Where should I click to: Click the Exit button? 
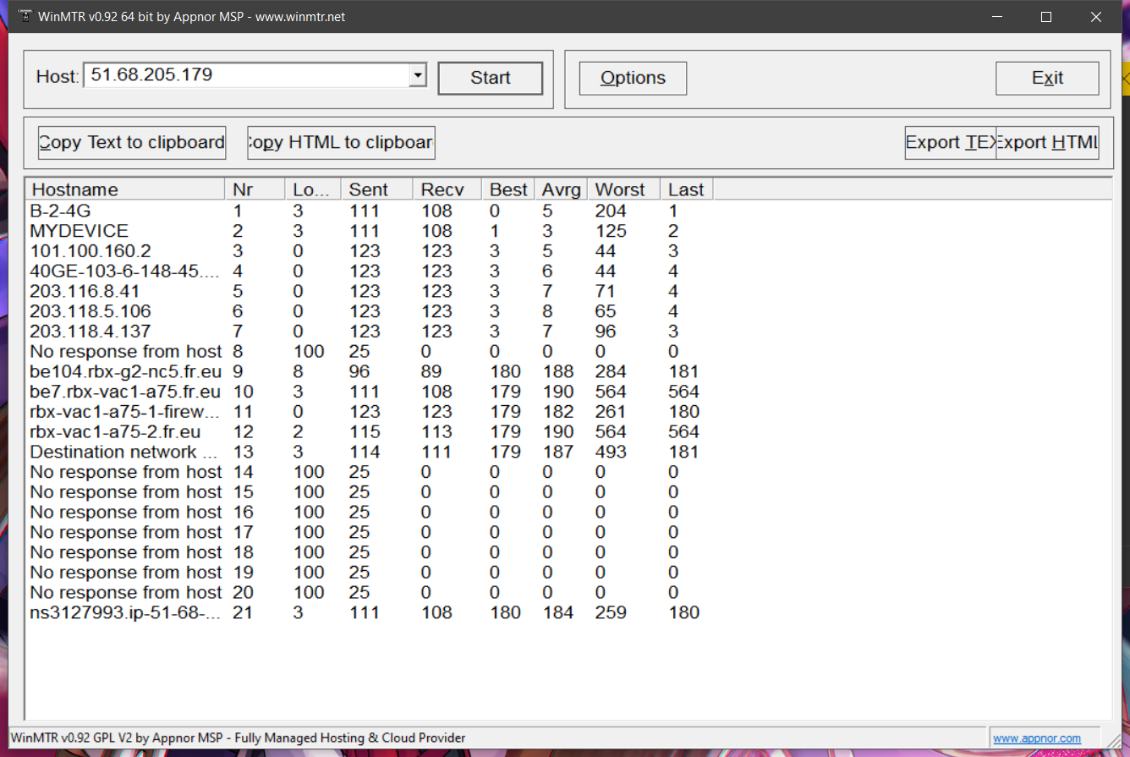(x=1047, y=79)
